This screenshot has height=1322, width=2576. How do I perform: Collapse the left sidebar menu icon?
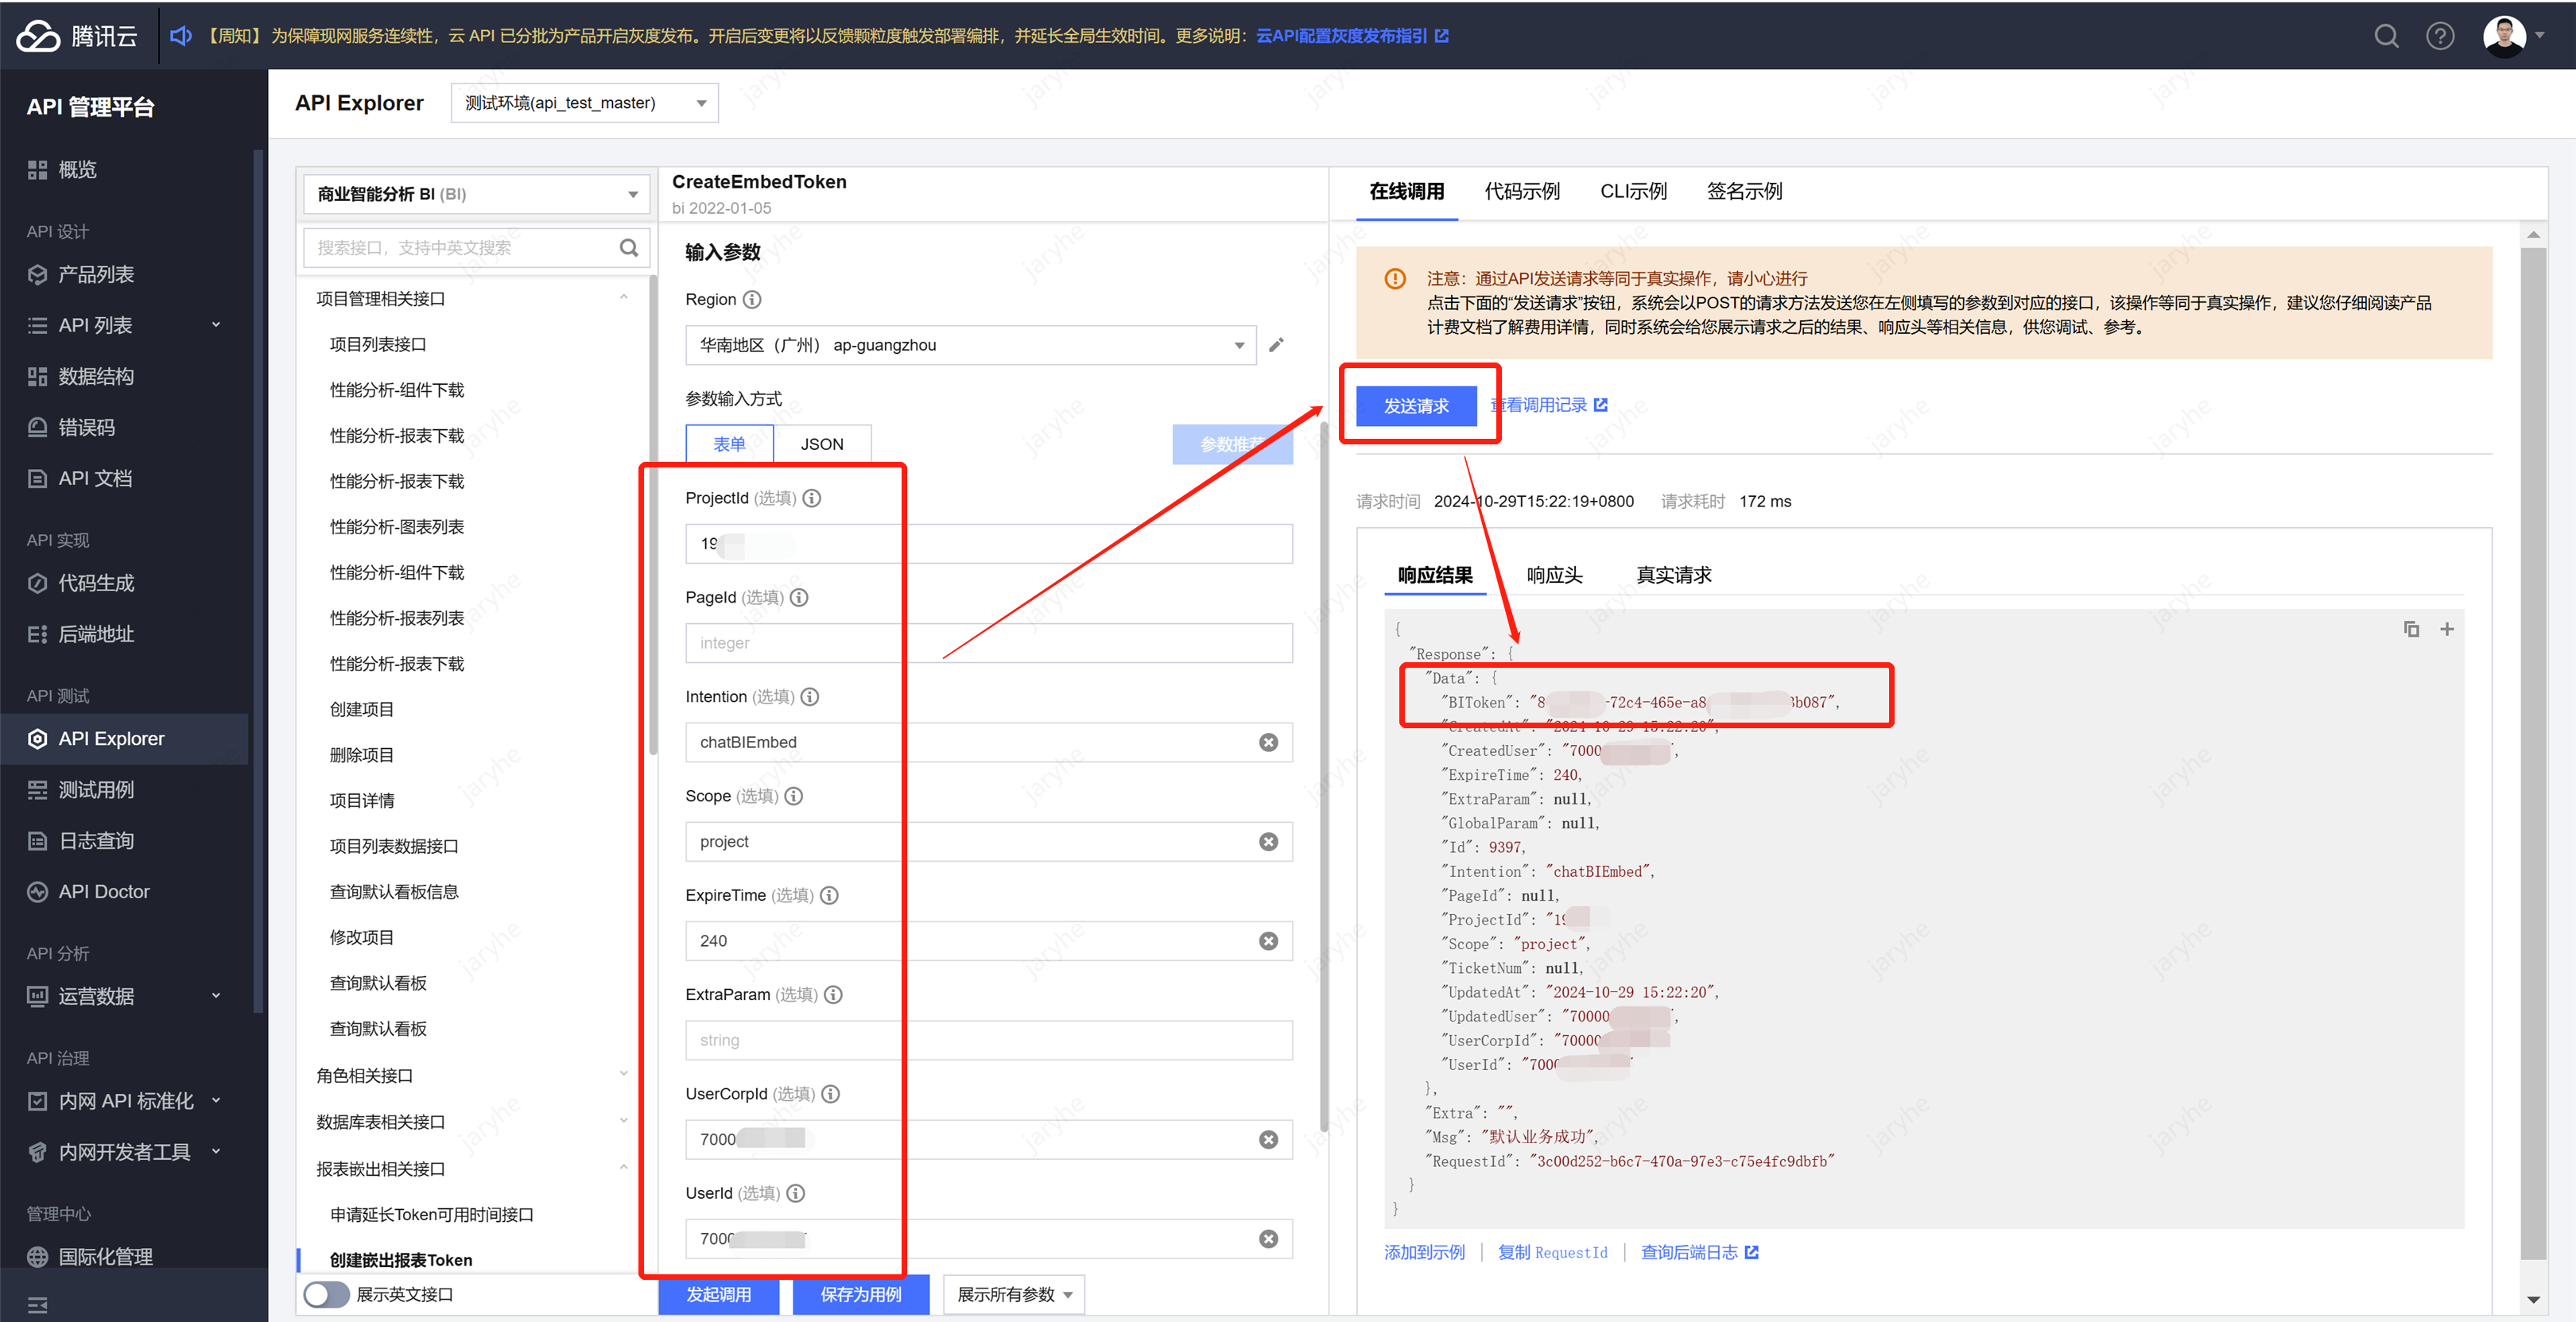[x=37, y=1304]
